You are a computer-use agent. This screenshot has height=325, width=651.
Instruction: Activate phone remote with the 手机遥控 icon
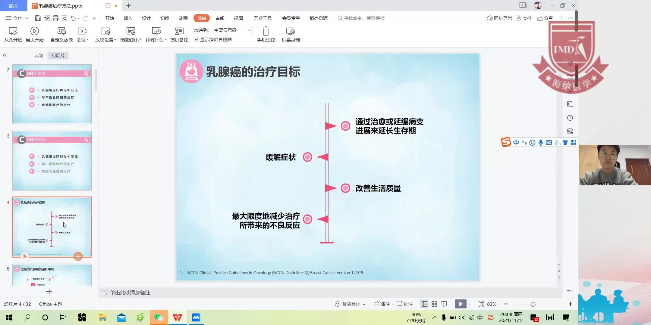pyautogui.click(x=265, y=31)
